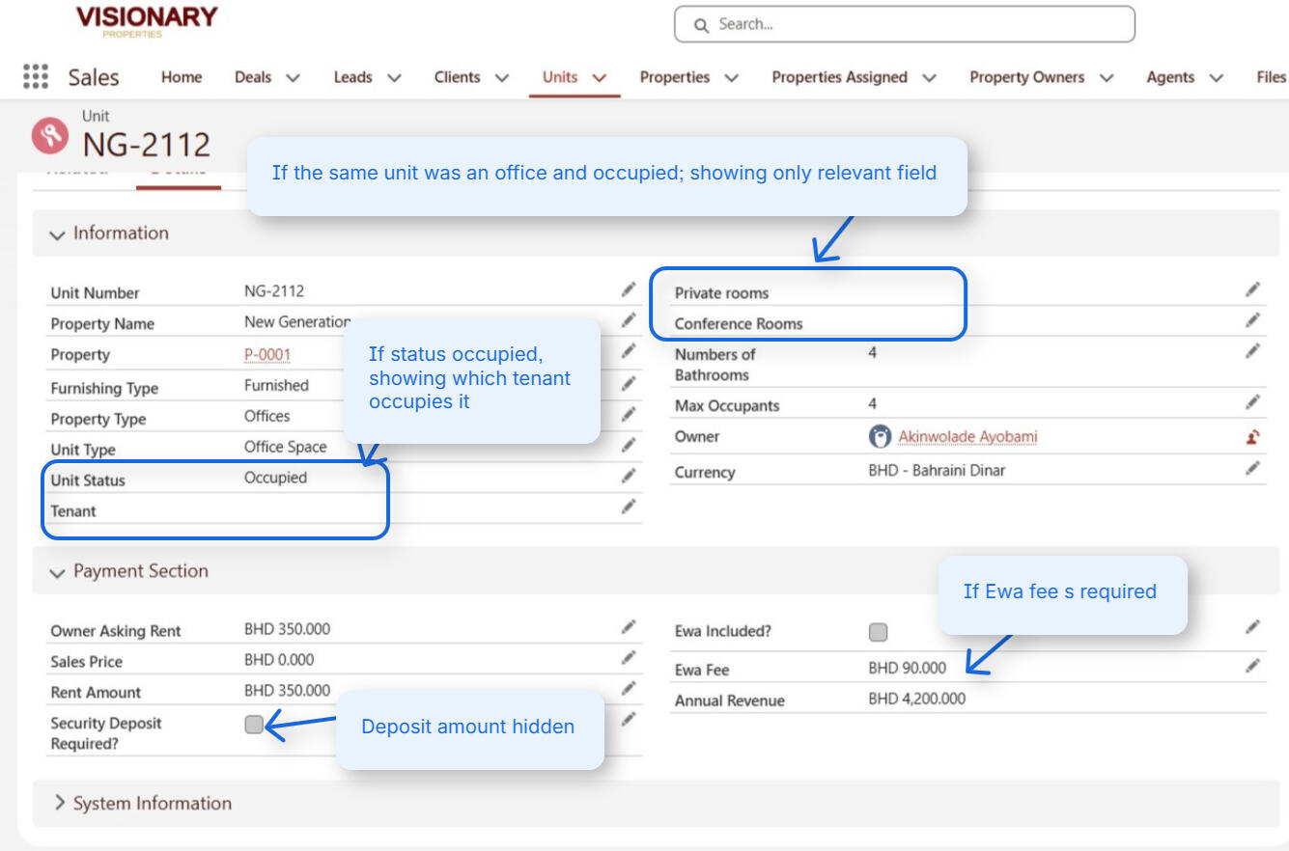This screenshot has width=1289, height=851.
Task: Click the pencil icon for Ewa Fee
Action: pyautogui.click(x=1252, y=666)
